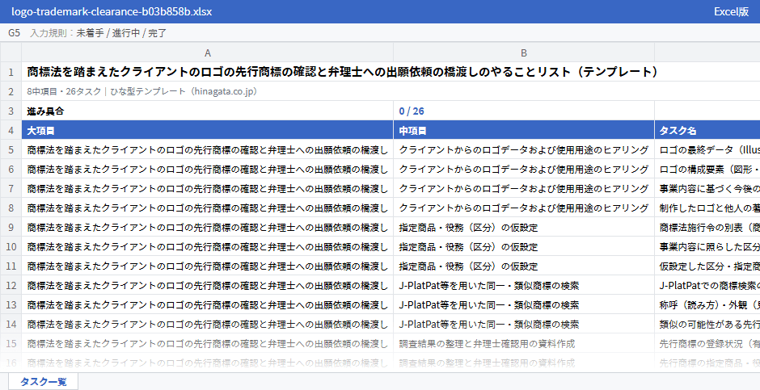Select cell 称呼（読み方）・外観
760x390 pixels.
[707, 304]
